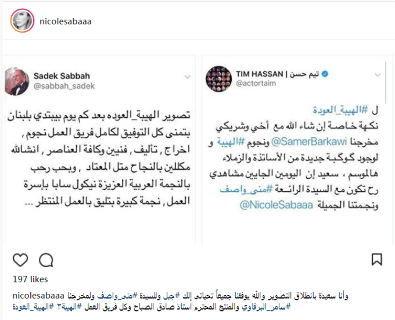
Task: Open nicolesabaaa username in caption
Action: [40, 296]
